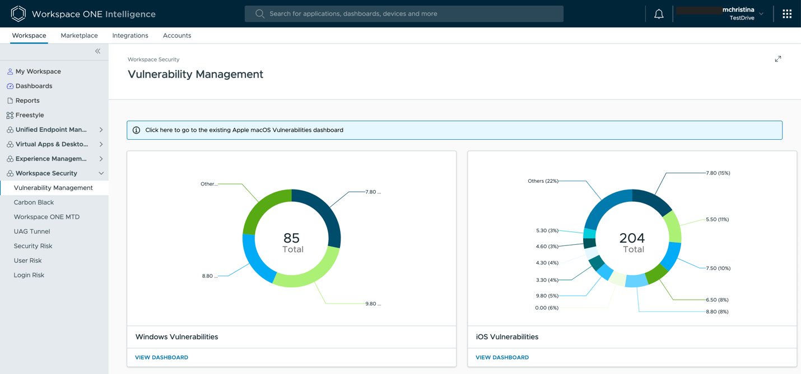801x374 pixels.
Task: Open Dashboards from the sidebar
Action: (34, 86)
